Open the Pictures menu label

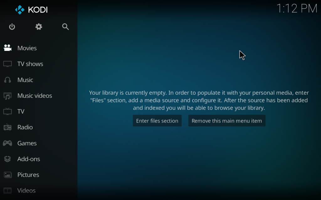point(28,175)
